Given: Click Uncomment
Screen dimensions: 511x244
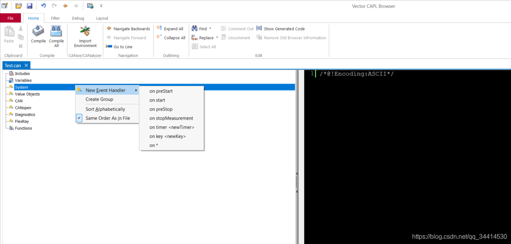Looking at the screenshot, I should click(x=235, y=38).
